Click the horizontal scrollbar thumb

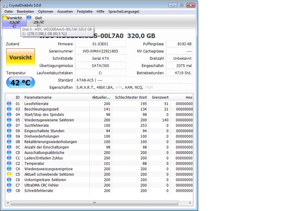[95, 203]
